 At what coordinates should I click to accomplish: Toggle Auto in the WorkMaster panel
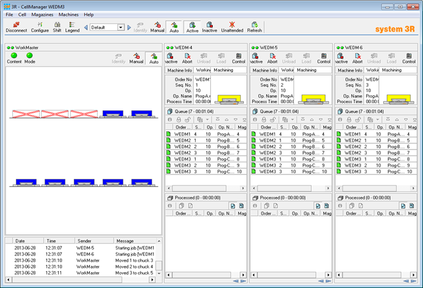pyautogui.click(x=154, y=58)
